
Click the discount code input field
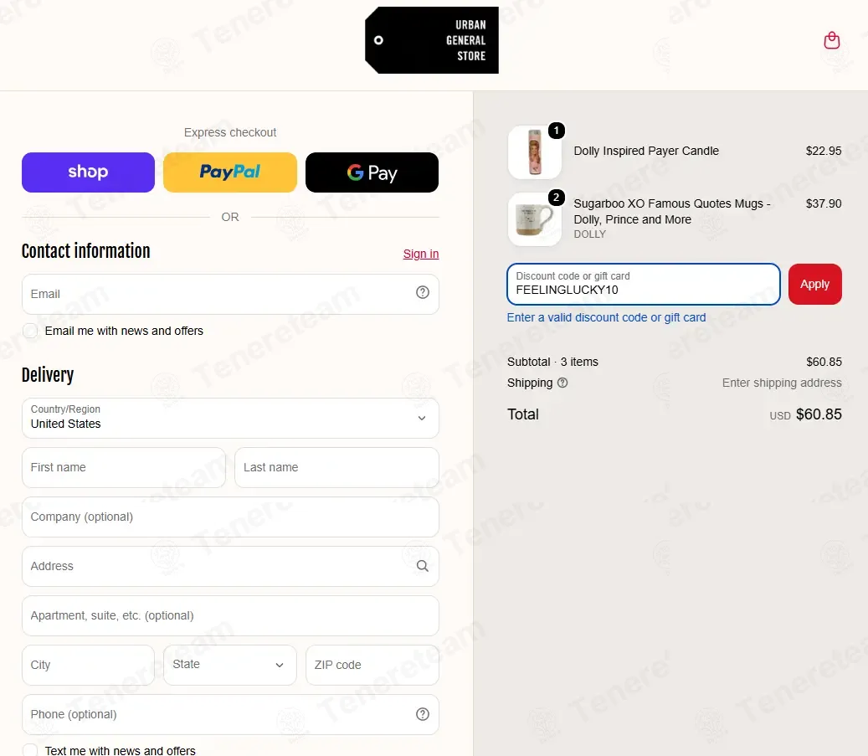click(643, 284)
